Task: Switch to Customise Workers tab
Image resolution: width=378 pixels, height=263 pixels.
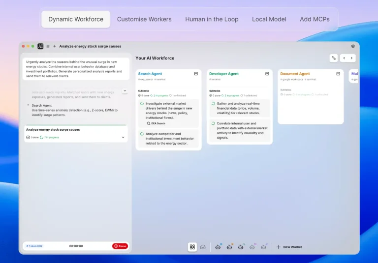Action: tap(144, 19)
